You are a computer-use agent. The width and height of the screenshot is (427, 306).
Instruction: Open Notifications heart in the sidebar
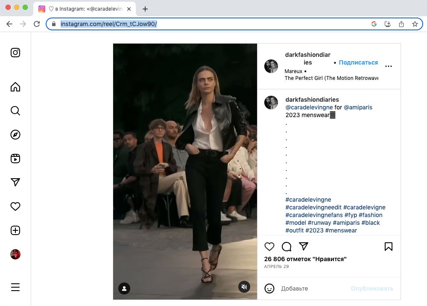[x=15, y=206]
